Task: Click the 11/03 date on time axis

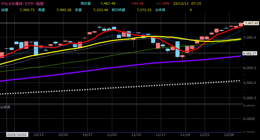Action: pyautogui.click(x=112, y=135)
